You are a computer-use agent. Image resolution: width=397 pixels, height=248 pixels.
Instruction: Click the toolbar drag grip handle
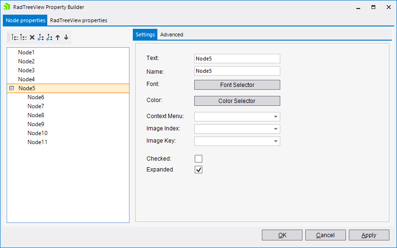(x=9, y=37)
